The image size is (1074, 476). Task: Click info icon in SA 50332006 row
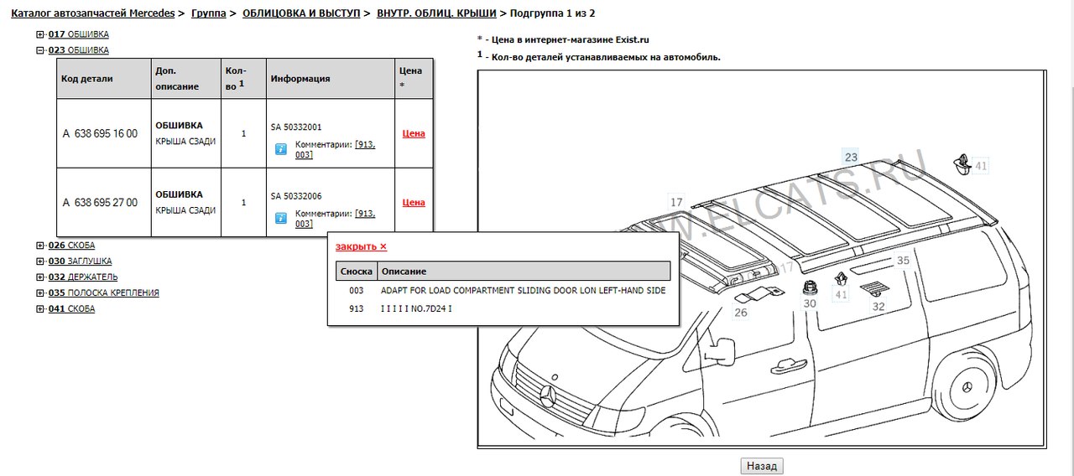pos(281,218)
